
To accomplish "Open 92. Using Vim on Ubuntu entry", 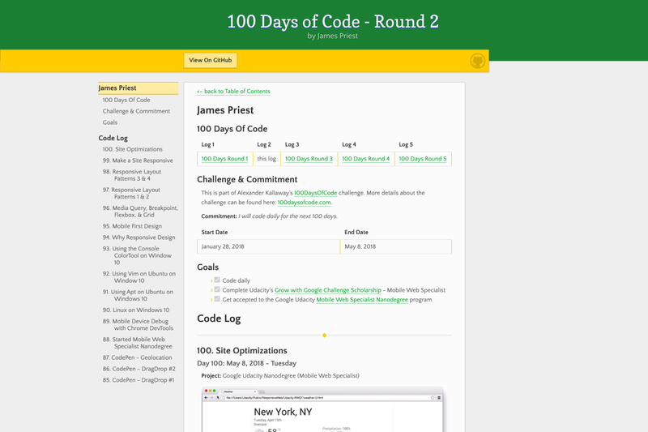I will click(139, 277).
